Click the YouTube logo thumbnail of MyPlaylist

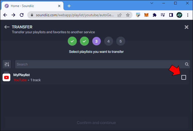pyautogui.click(x=6, y=77)
